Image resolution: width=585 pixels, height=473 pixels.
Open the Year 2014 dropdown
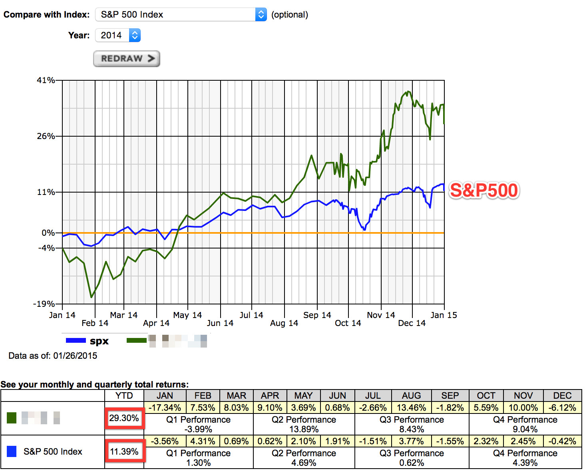tap(118, 35)
